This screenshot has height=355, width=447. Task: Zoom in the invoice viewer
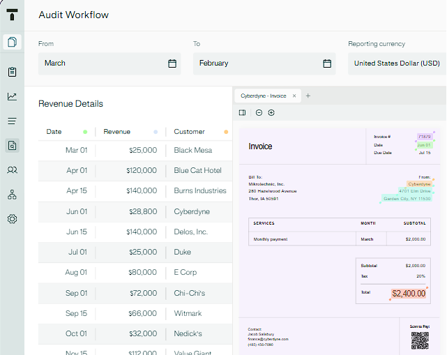[271, 112]
